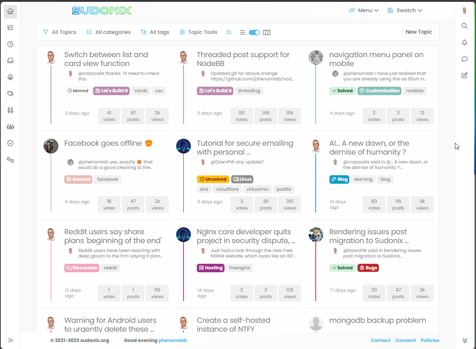Open the All tags filter
476x349 pixels.
click(155, 32)
